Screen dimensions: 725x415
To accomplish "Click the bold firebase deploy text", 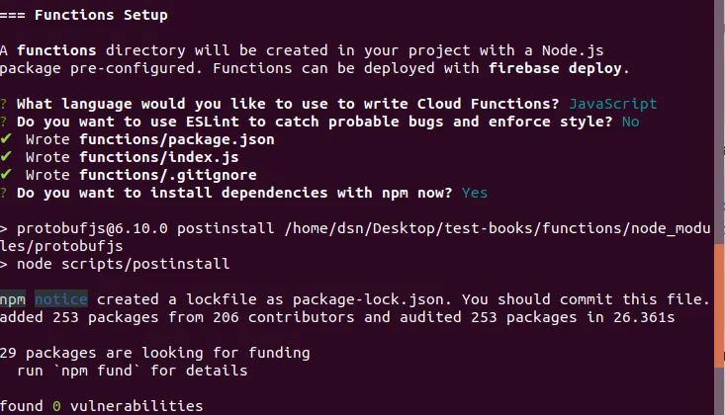I will pyautogui.click(x=555, y=68).
